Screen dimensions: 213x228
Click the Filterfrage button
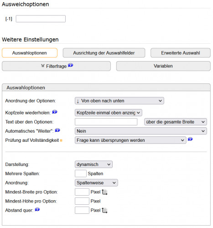(x=56, y=66)
